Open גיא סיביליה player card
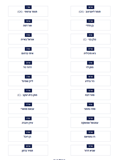Viewport: 119px width, 160px height. click(x=91, y=53)
